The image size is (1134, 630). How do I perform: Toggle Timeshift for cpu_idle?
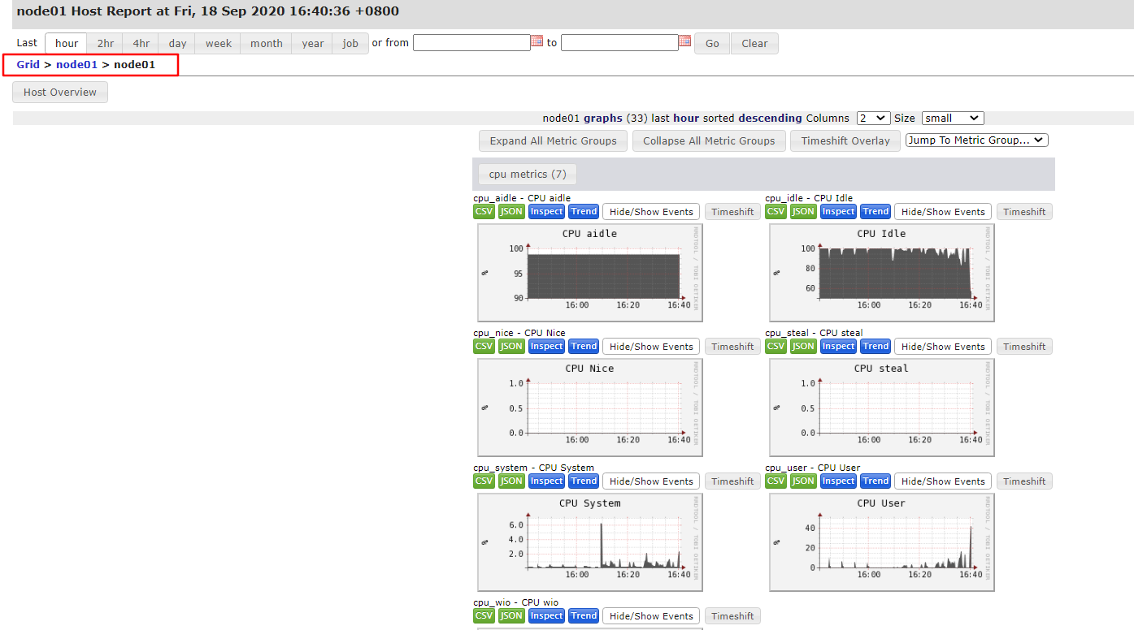[1024, 212]
